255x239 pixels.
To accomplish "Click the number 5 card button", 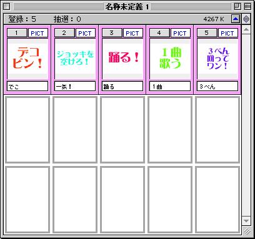I will (x=207, y=33).
